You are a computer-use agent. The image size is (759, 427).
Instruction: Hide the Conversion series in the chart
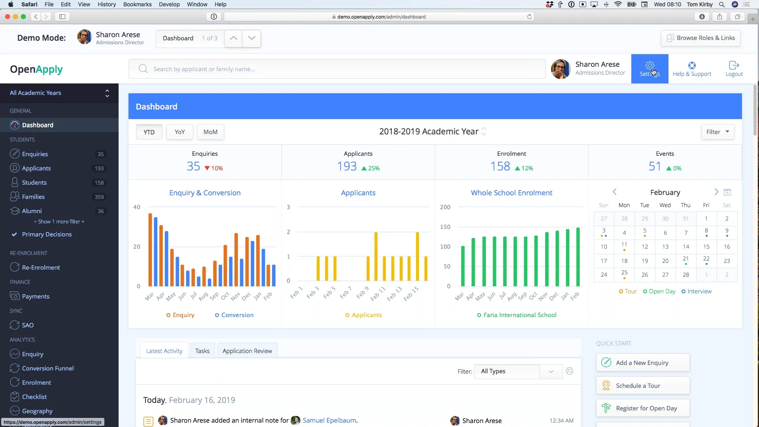coord(234,315)
